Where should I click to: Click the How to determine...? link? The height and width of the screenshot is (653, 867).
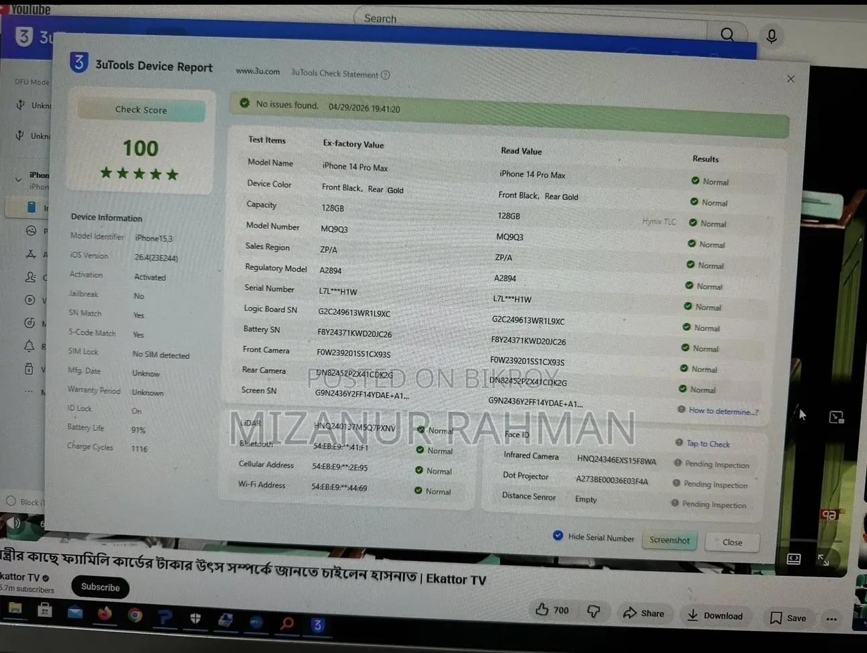[x=723, y=411]
